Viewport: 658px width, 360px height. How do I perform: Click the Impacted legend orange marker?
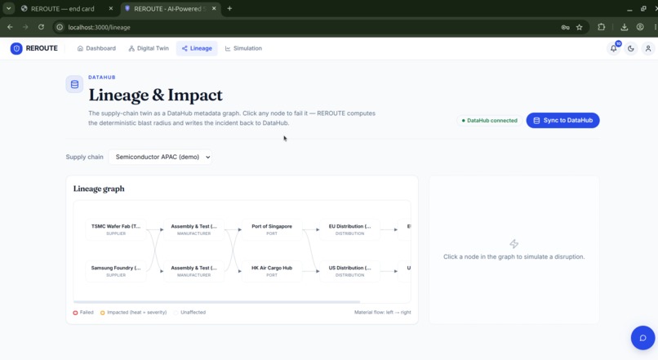102,313
